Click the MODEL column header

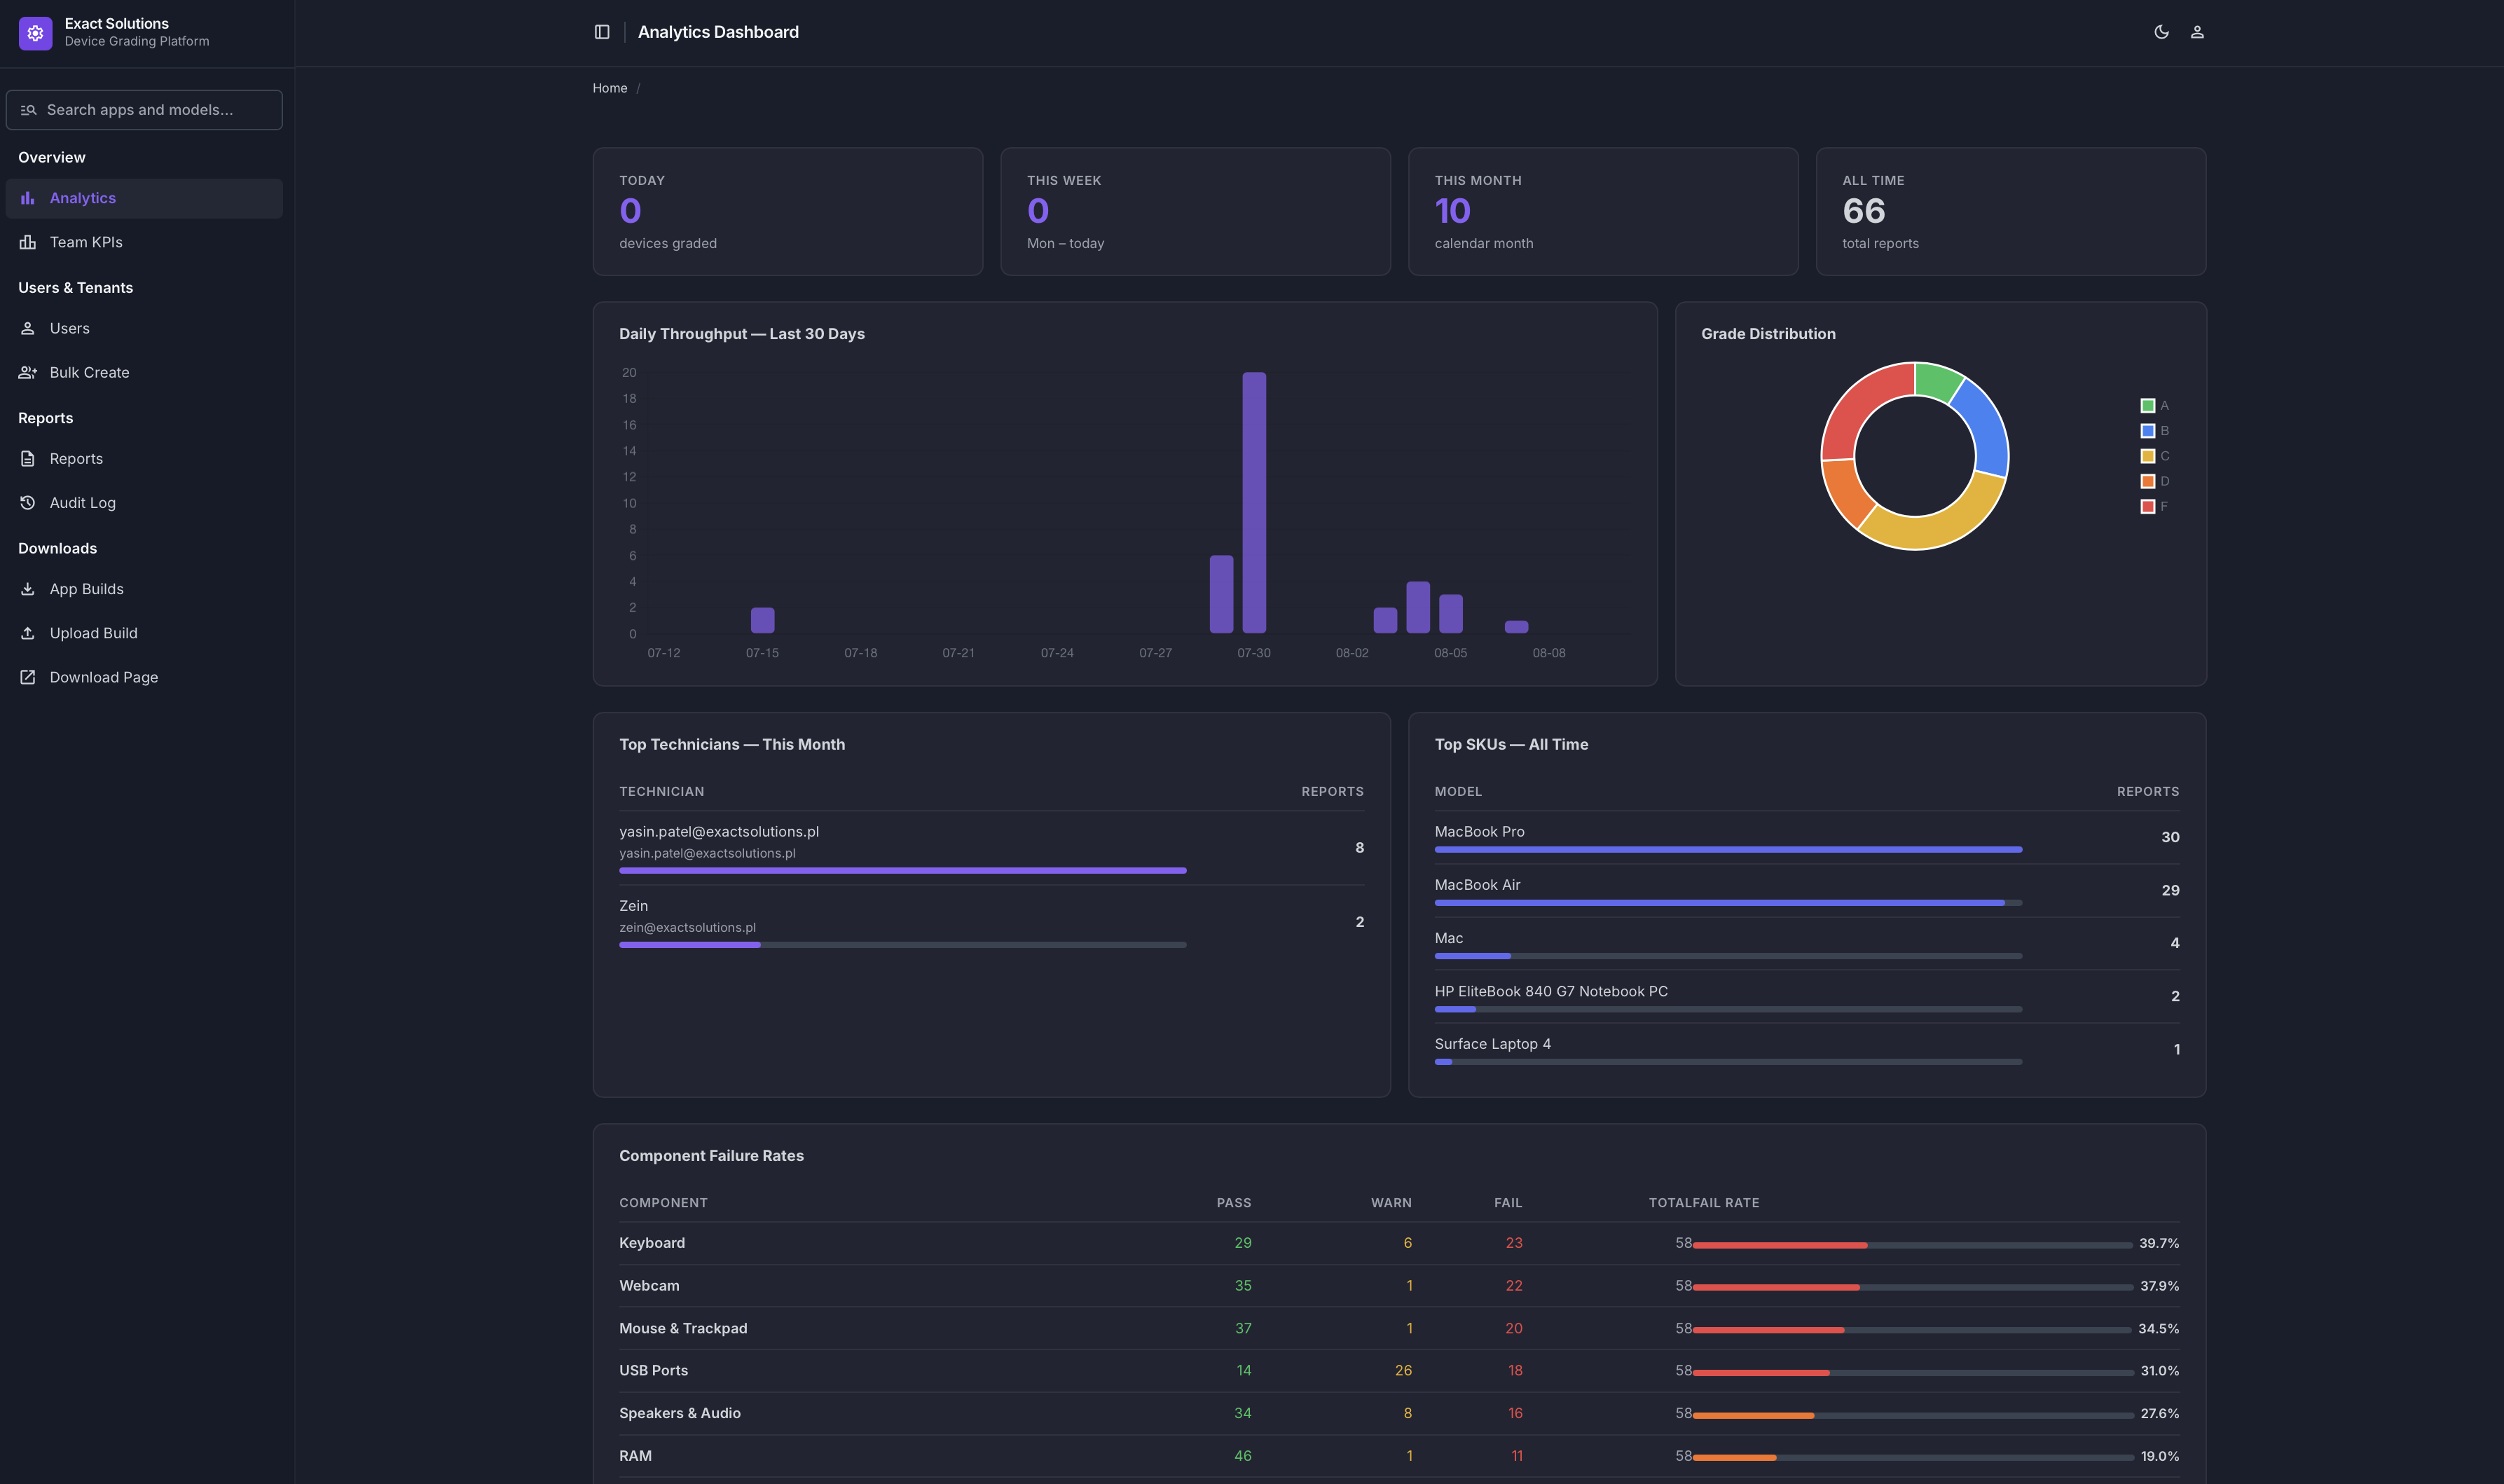pyautogui.click(x=1459, y=792)
